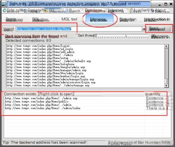Adjust the Set thread slider handle
This screenshot has height=147, width=175.
click(x=126, y=36)
